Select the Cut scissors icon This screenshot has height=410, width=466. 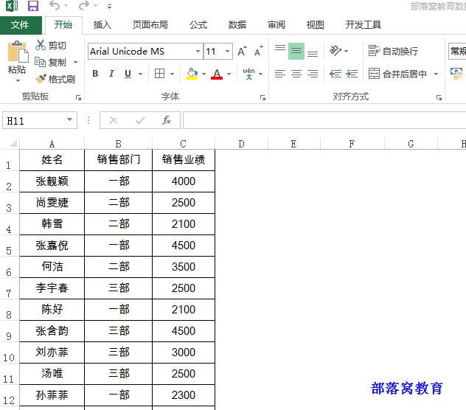click(40, 45)
